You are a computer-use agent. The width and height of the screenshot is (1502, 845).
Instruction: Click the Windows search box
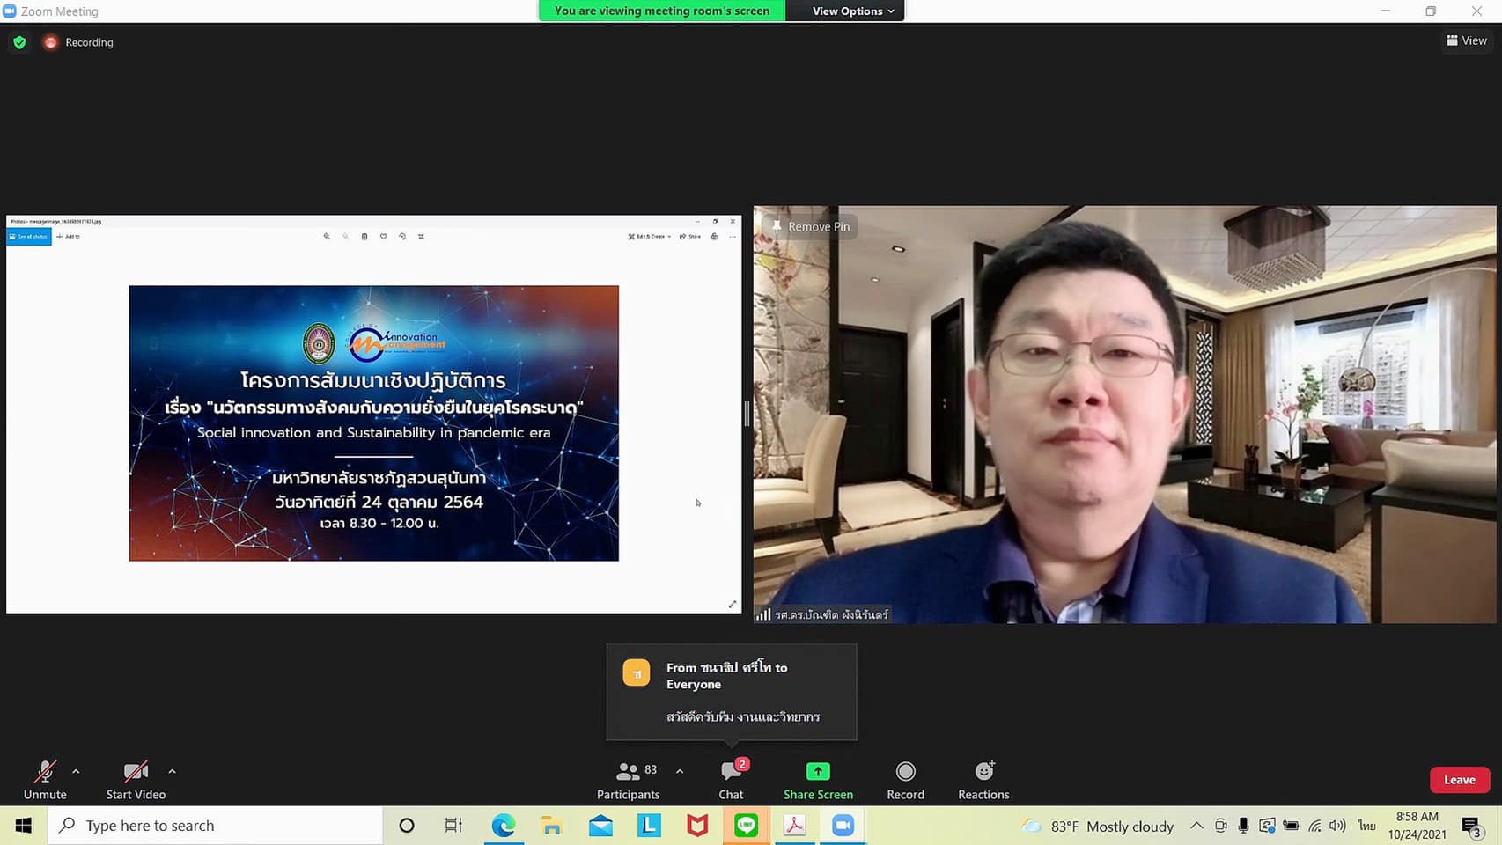216,826
